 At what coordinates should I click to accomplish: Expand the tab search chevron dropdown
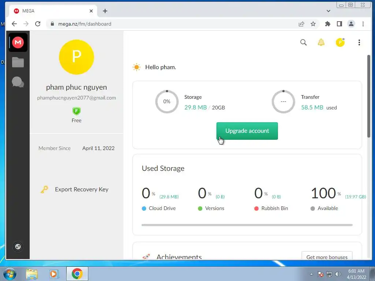tap(328, 11)
